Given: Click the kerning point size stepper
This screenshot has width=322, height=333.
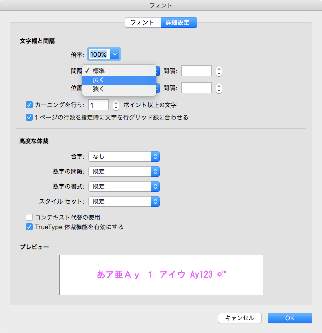Looking at the screenshot, I should (116, 105).
